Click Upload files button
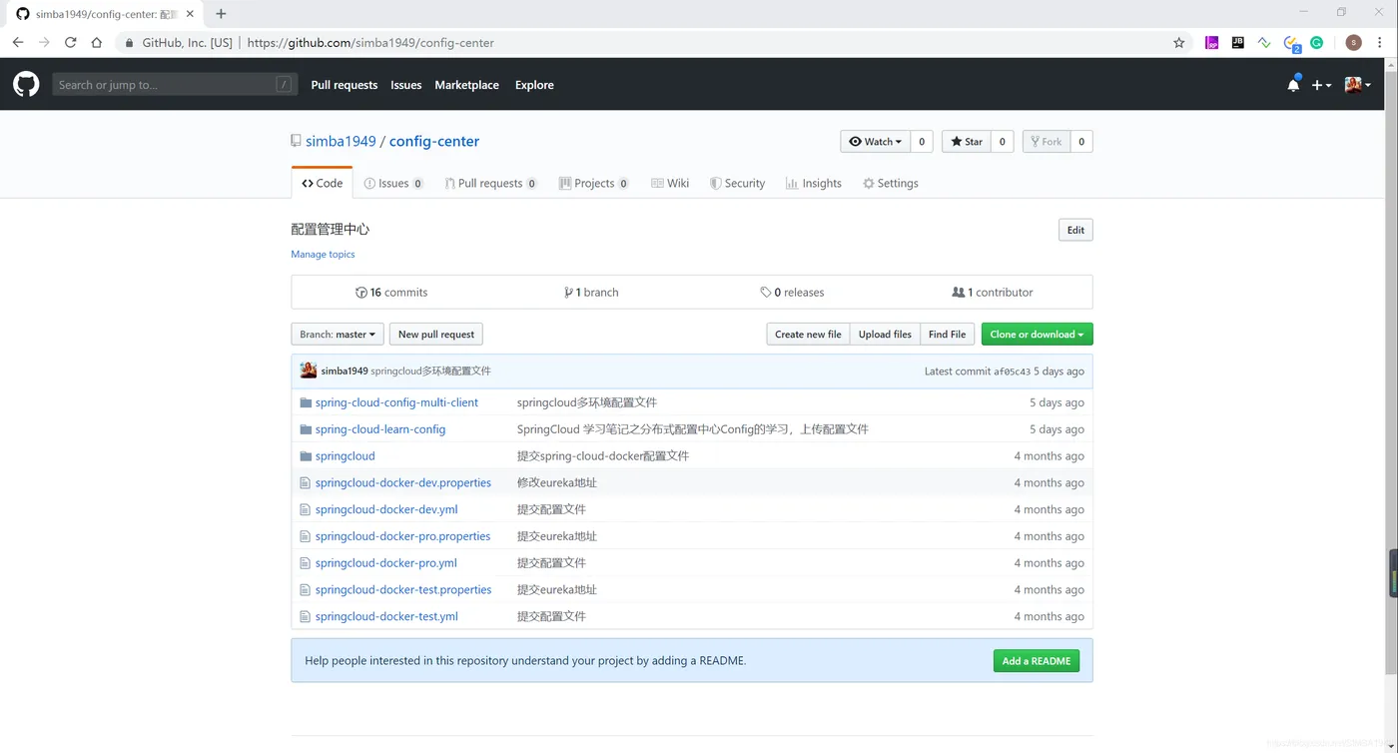Screen dimensions: 1398x753 (x=885, y=335)
